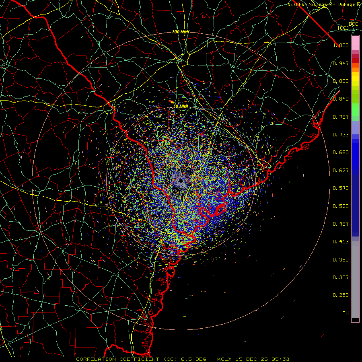Click the 0.573 scale value
This screenshot has width=362, height=362.
click(x=341, y=188)
